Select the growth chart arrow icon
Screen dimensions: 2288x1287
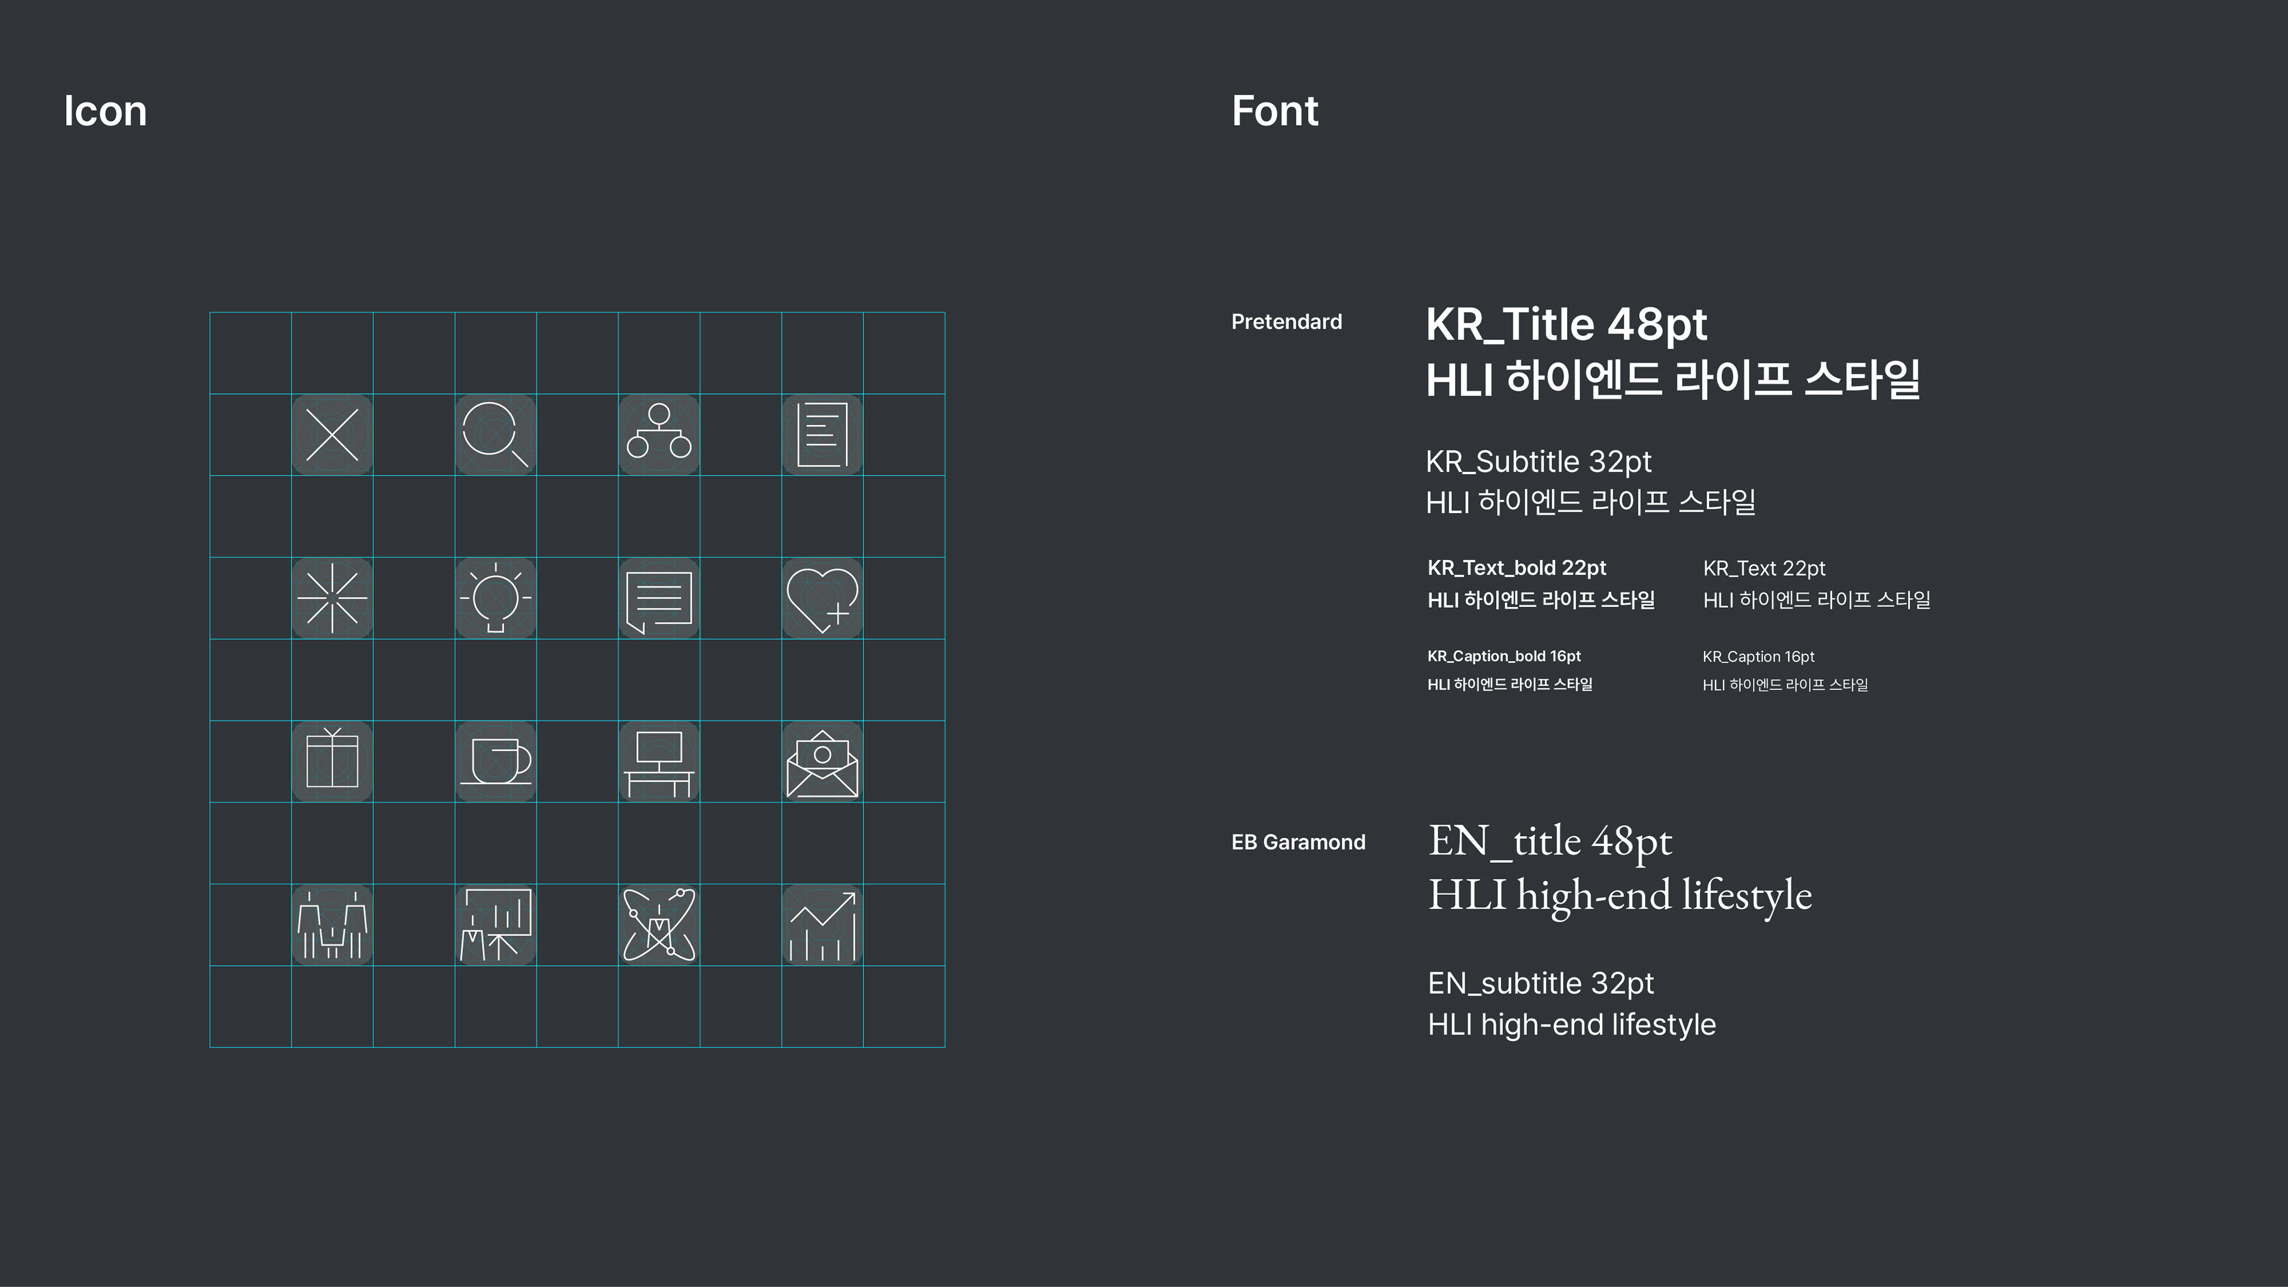pyautogui.click(x=822, y=925)
